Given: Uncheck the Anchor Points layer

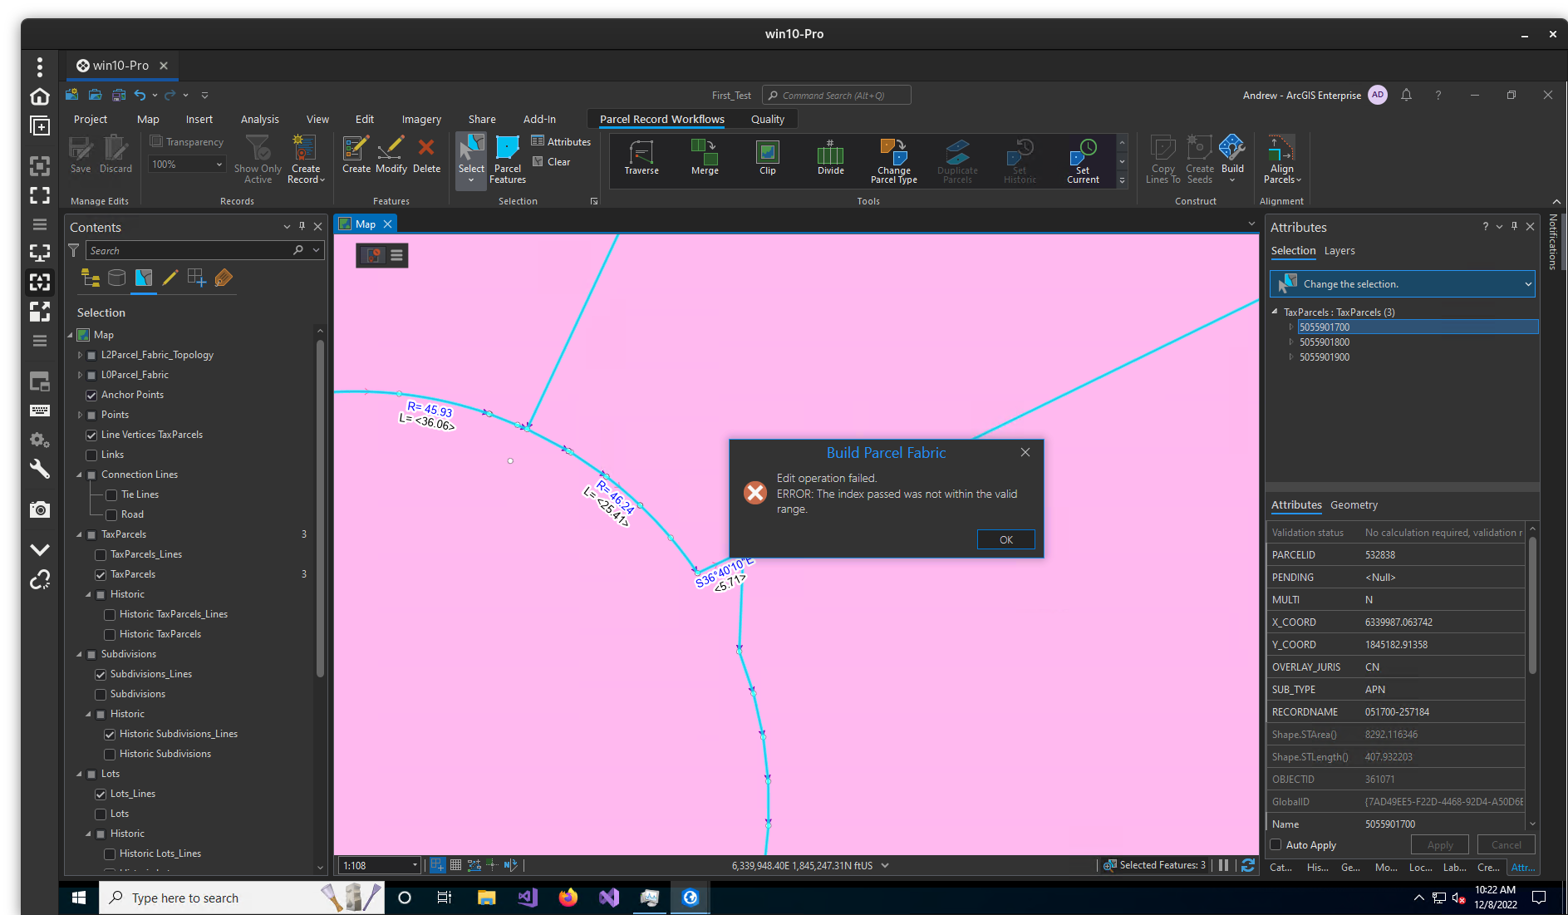Looking at the screenshot, I should pos(92,395).
